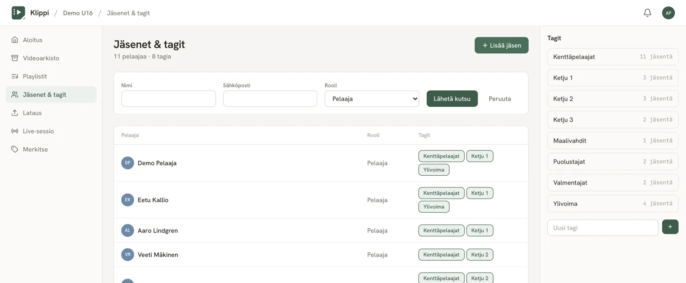Open Videoarkisto from the sidebar
Screen dimensions: 686x283
point(51,58)
